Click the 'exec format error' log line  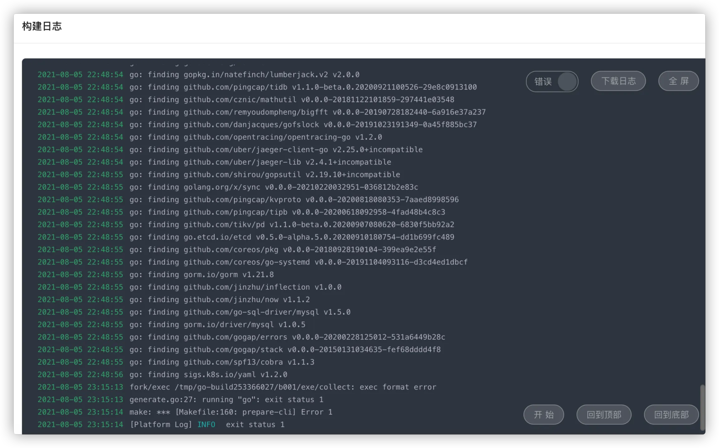[282, 387]
